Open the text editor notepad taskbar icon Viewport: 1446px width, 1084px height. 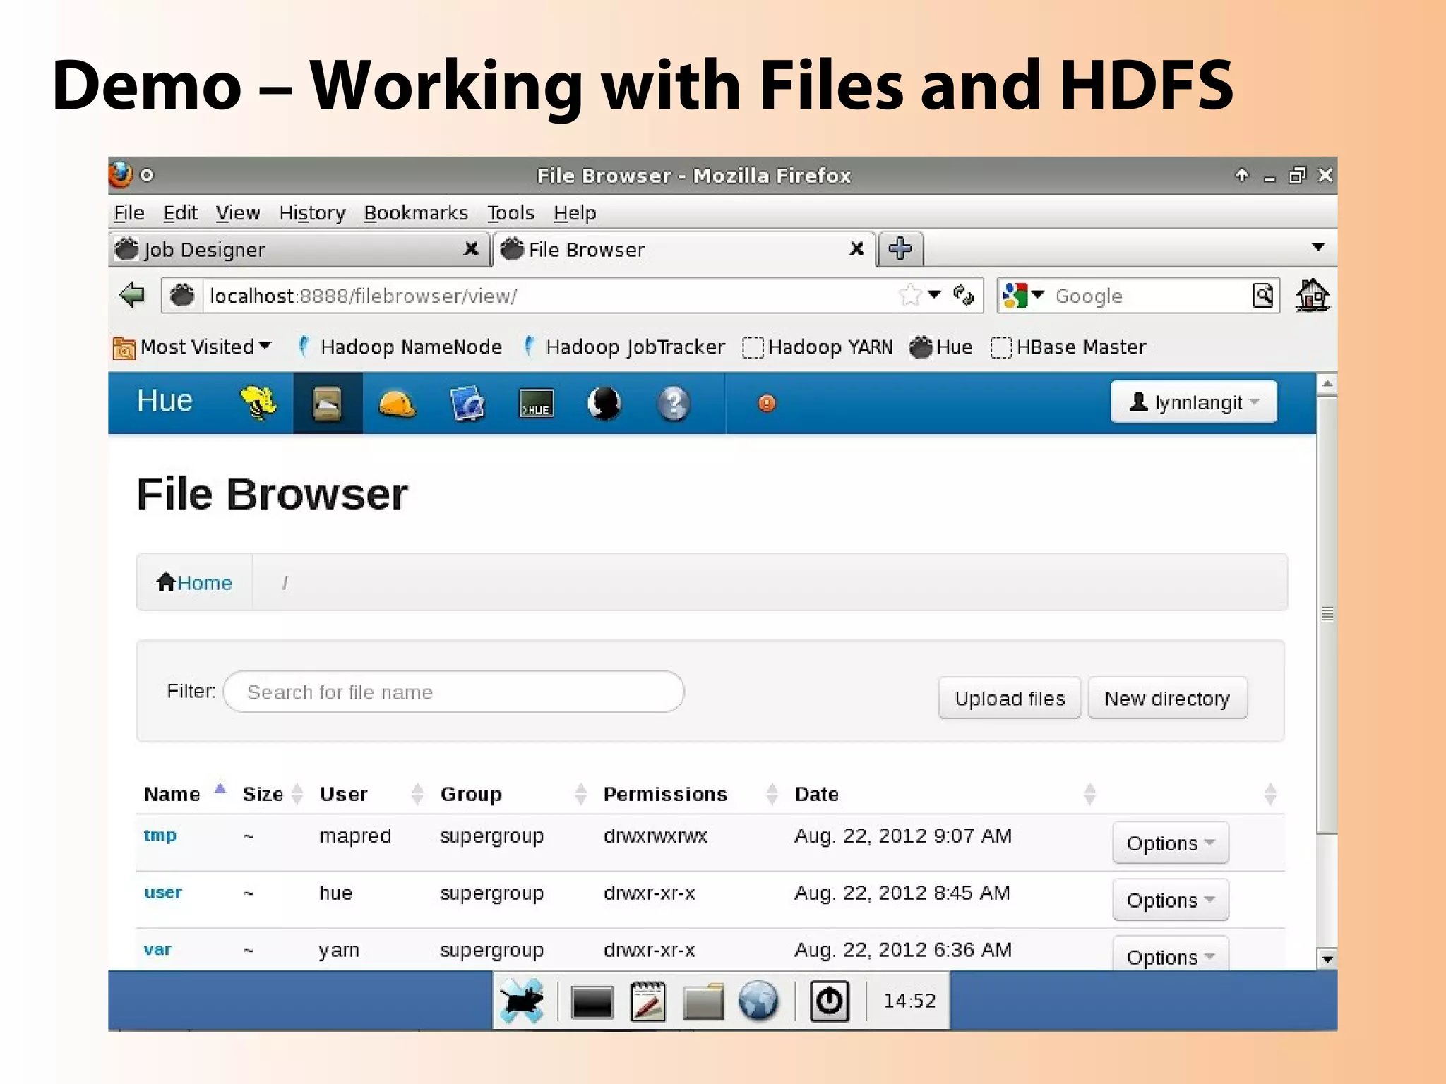(x=647, y=1001)
